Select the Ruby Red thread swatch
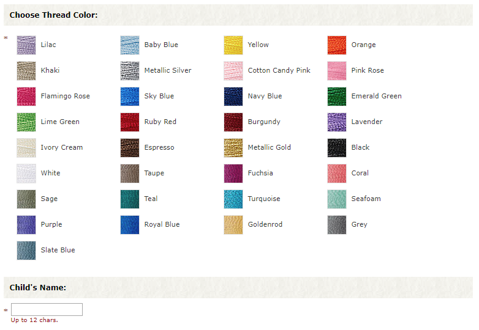479x330 pixels. tap(130, 122)
